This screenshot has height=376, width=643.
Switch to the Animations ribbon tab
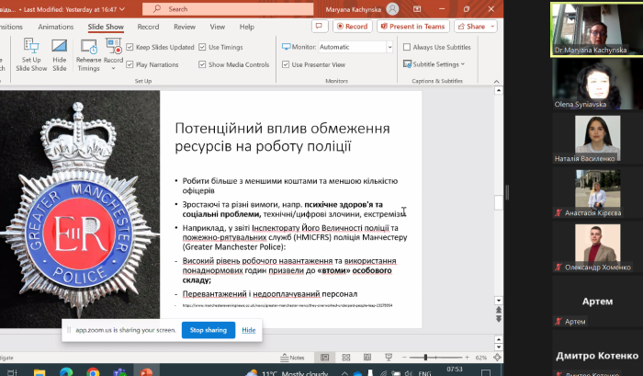56,27
